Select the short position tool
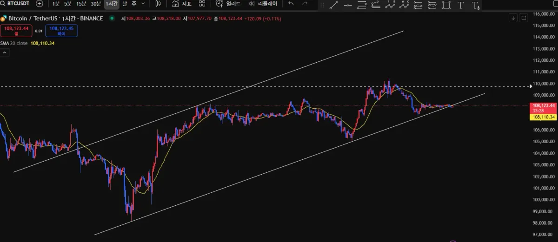The height and width of the screenshot is (242, 558). [x=432, y=5]
